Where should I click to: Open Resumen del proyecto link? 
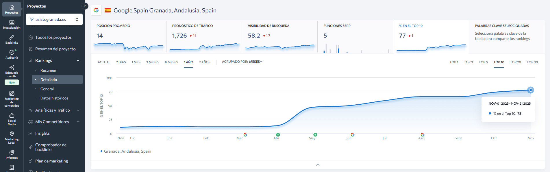[x=55, y=49]
